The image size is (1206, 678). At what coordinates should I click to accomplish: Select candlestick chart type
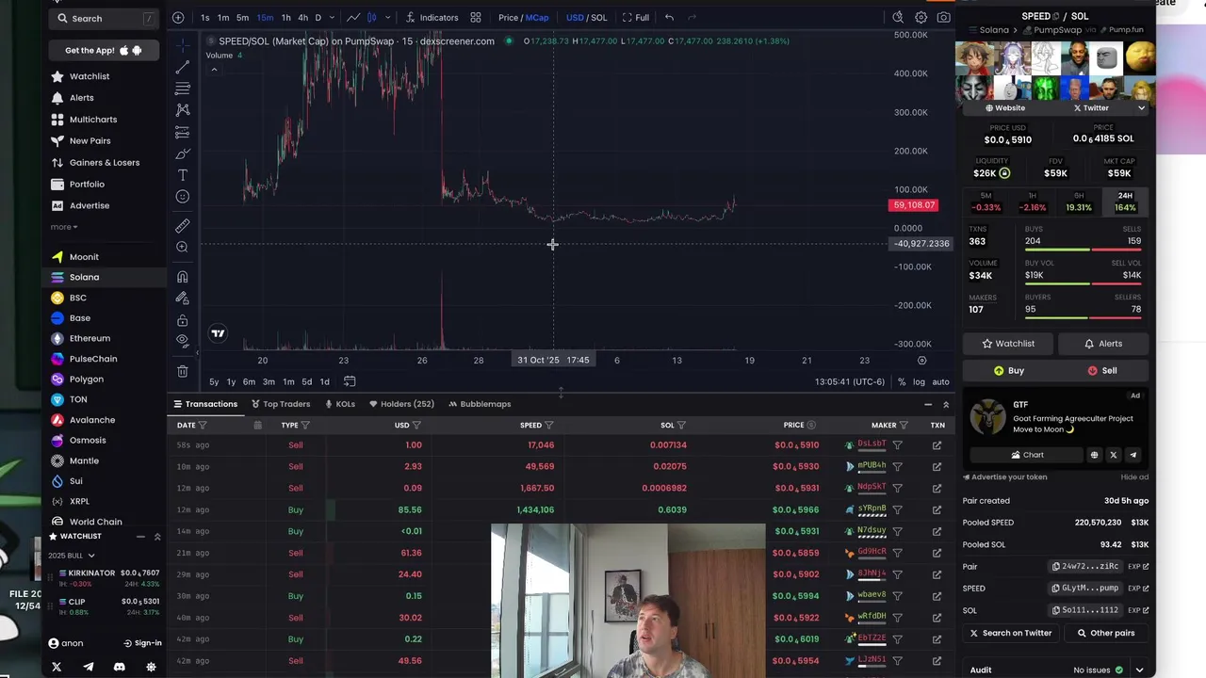(371, 17)
